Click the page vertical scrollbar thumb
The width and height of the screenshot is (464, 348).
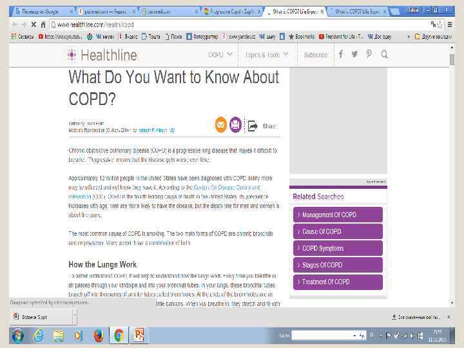[452, 60]
